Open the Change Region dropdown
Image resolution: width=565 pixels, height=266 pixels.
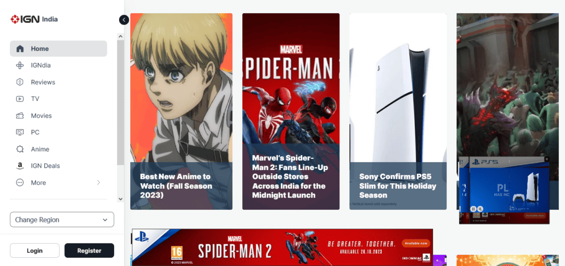coord(62,220)
